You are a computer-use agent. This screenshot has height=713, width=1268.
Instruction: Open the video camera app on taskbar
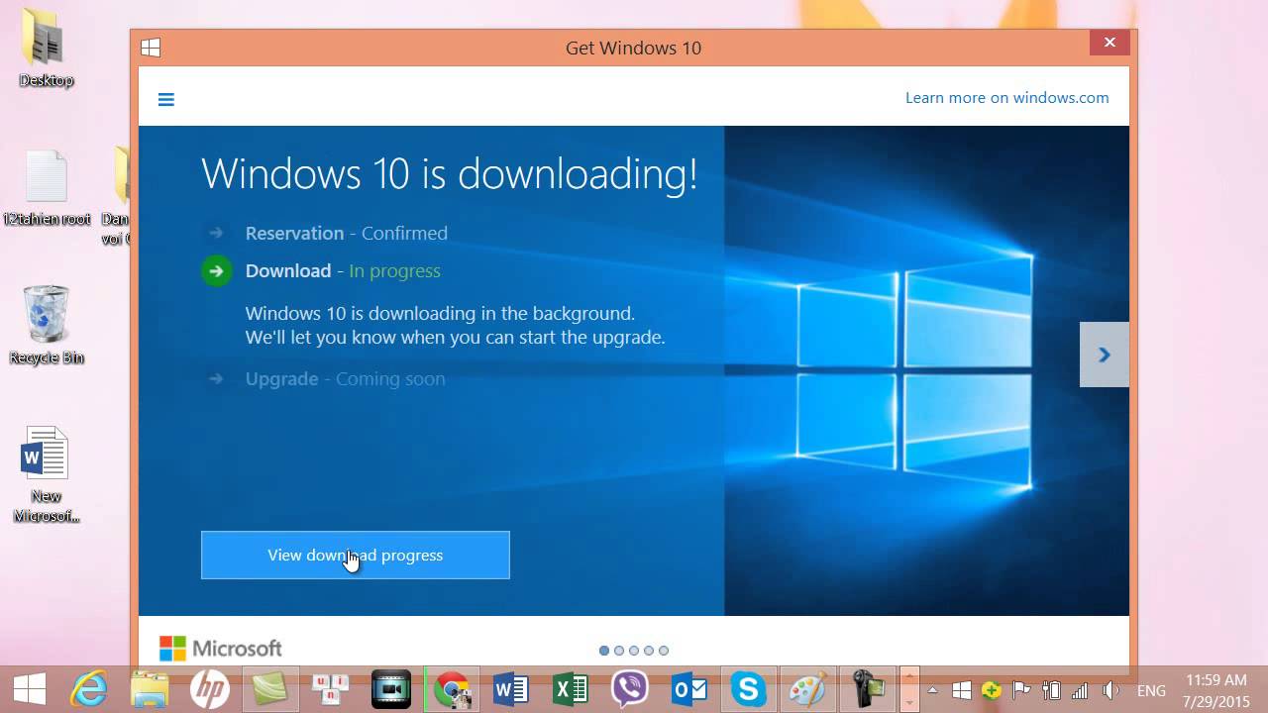[391, 688]
